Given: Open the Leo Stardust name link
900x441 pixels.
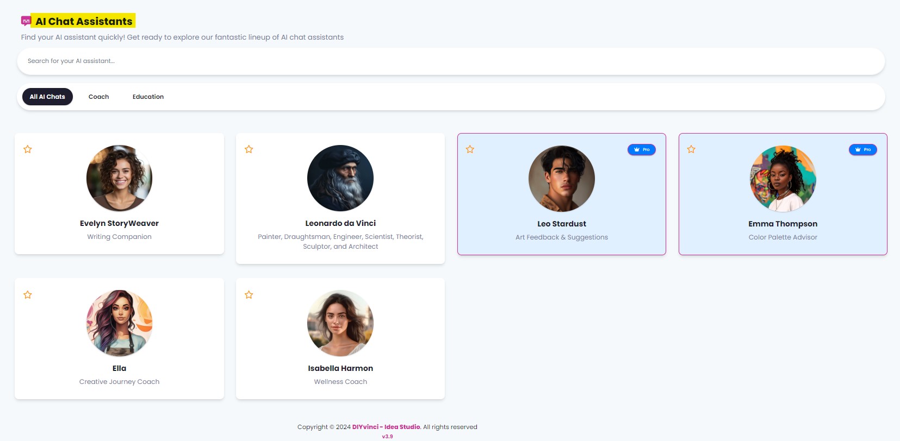Looking at the screenshot, I should pos(562,224).
